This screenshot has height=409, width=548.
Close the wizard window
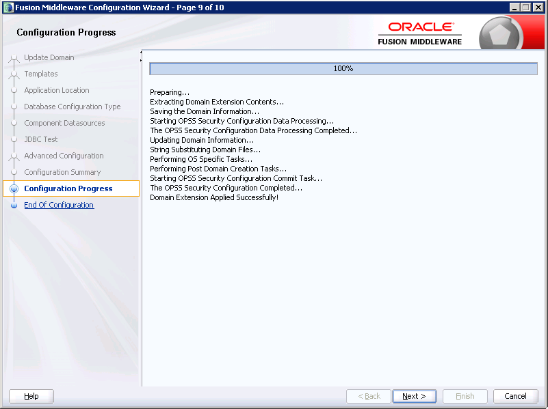[x=538, y=8]
